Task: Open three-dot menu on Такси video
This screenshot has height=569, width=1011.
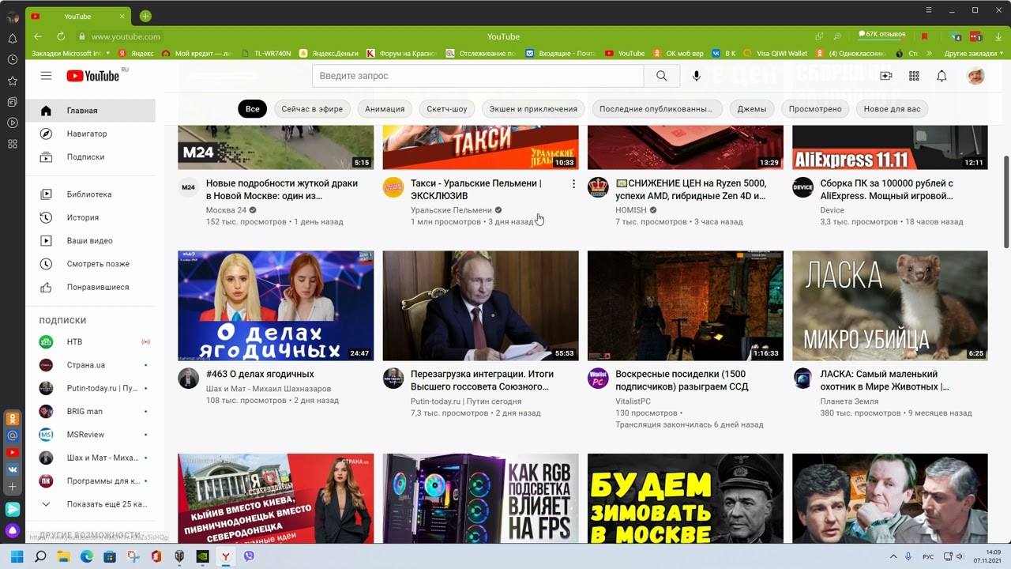Action: tap(573, 184)
